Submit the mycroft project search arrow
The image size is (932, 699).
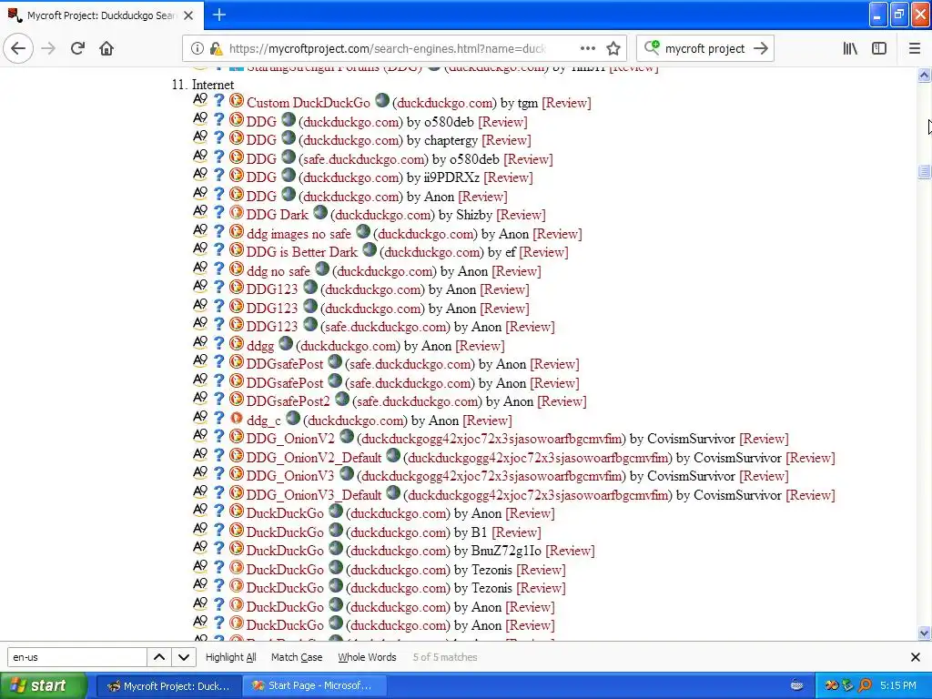pos(761,49)
